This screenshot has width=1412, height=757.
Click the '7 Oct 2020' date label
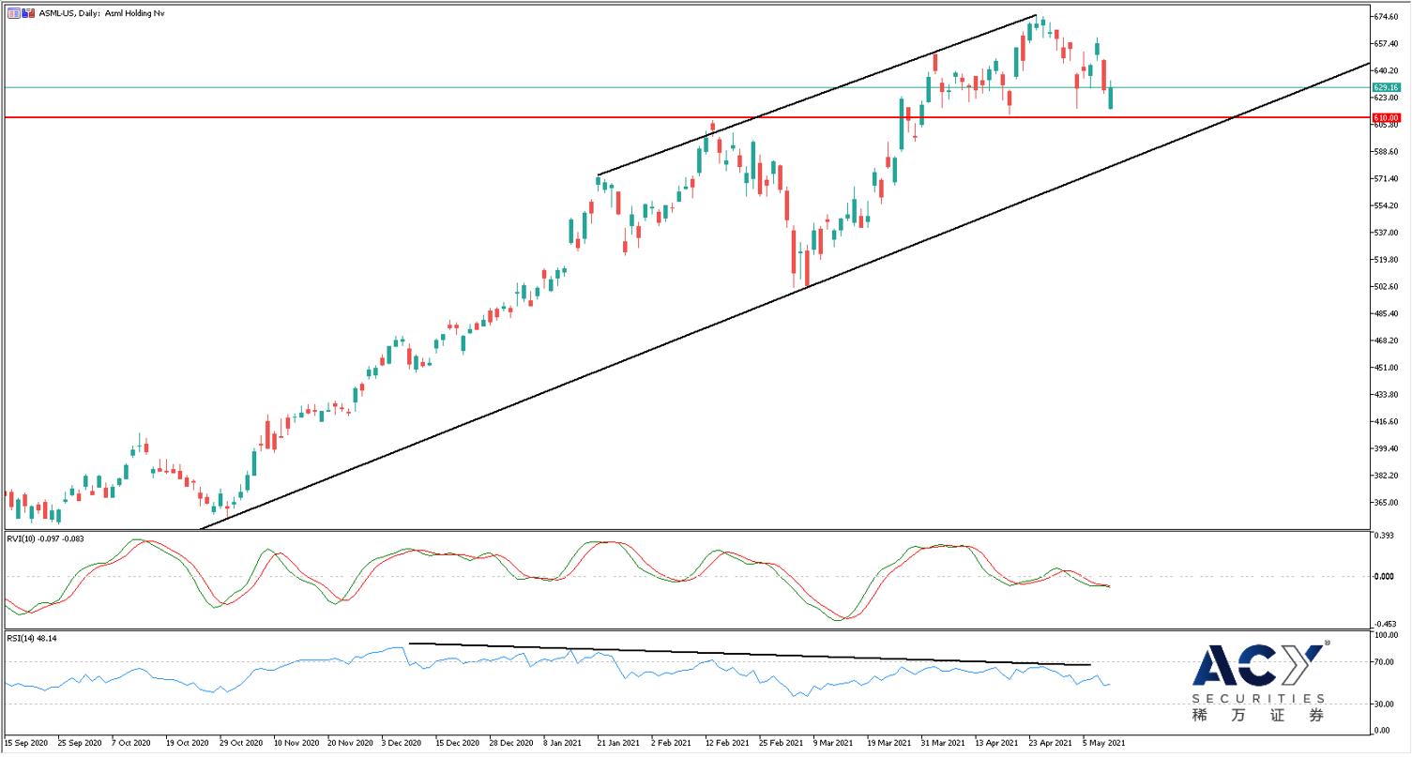pyautogui.click(x=130, y=742)
